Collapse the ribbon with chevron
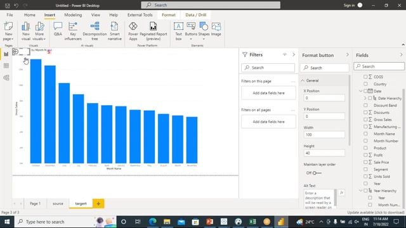Viewport: 406px width, 228px height. (x=403, y=45)
